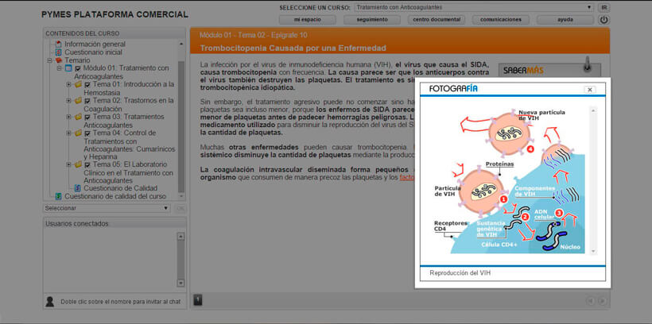Image resolution: width=652 pixels, height=324 pixels.
Task: Open the Seleccionar dropdown
Action: tap(107, 208)
